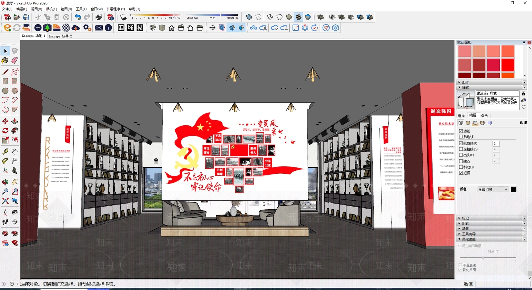Click the Print icon
The width and height of the screenshot is (532, 290).
click(x=99, y=17)
